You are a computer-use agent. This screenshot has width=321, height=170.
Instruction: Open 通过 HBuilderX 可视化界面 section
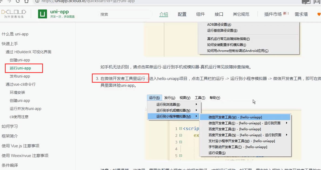(28, 52)
